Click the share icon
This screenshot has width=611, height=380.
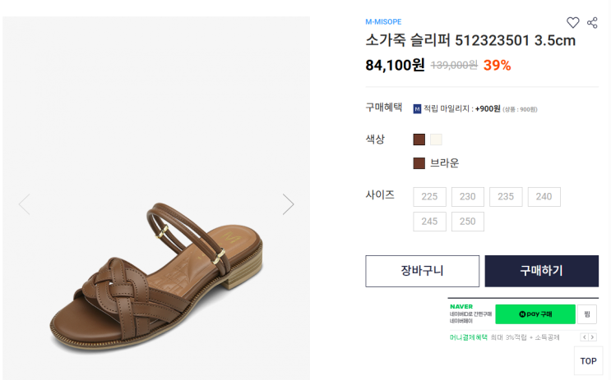pyautogui.click(x=592, y=23)
